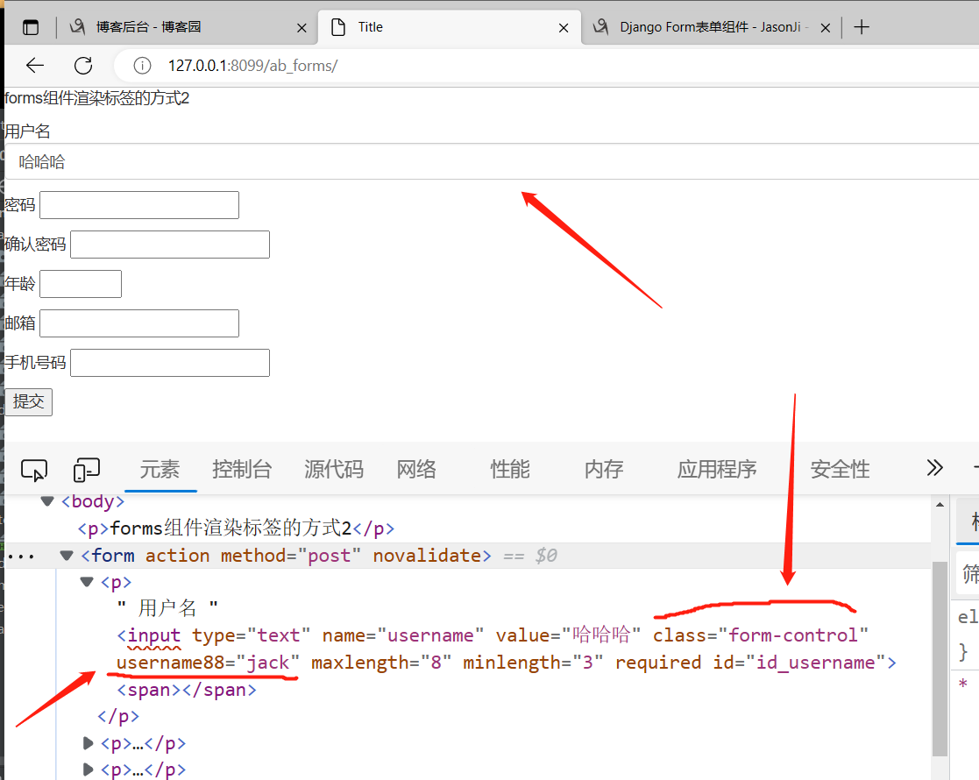This screenshot has height=780, width=979.
Task: Open a new tab with the plus icon
Action: pyautogui.click(x=861, y=27)
